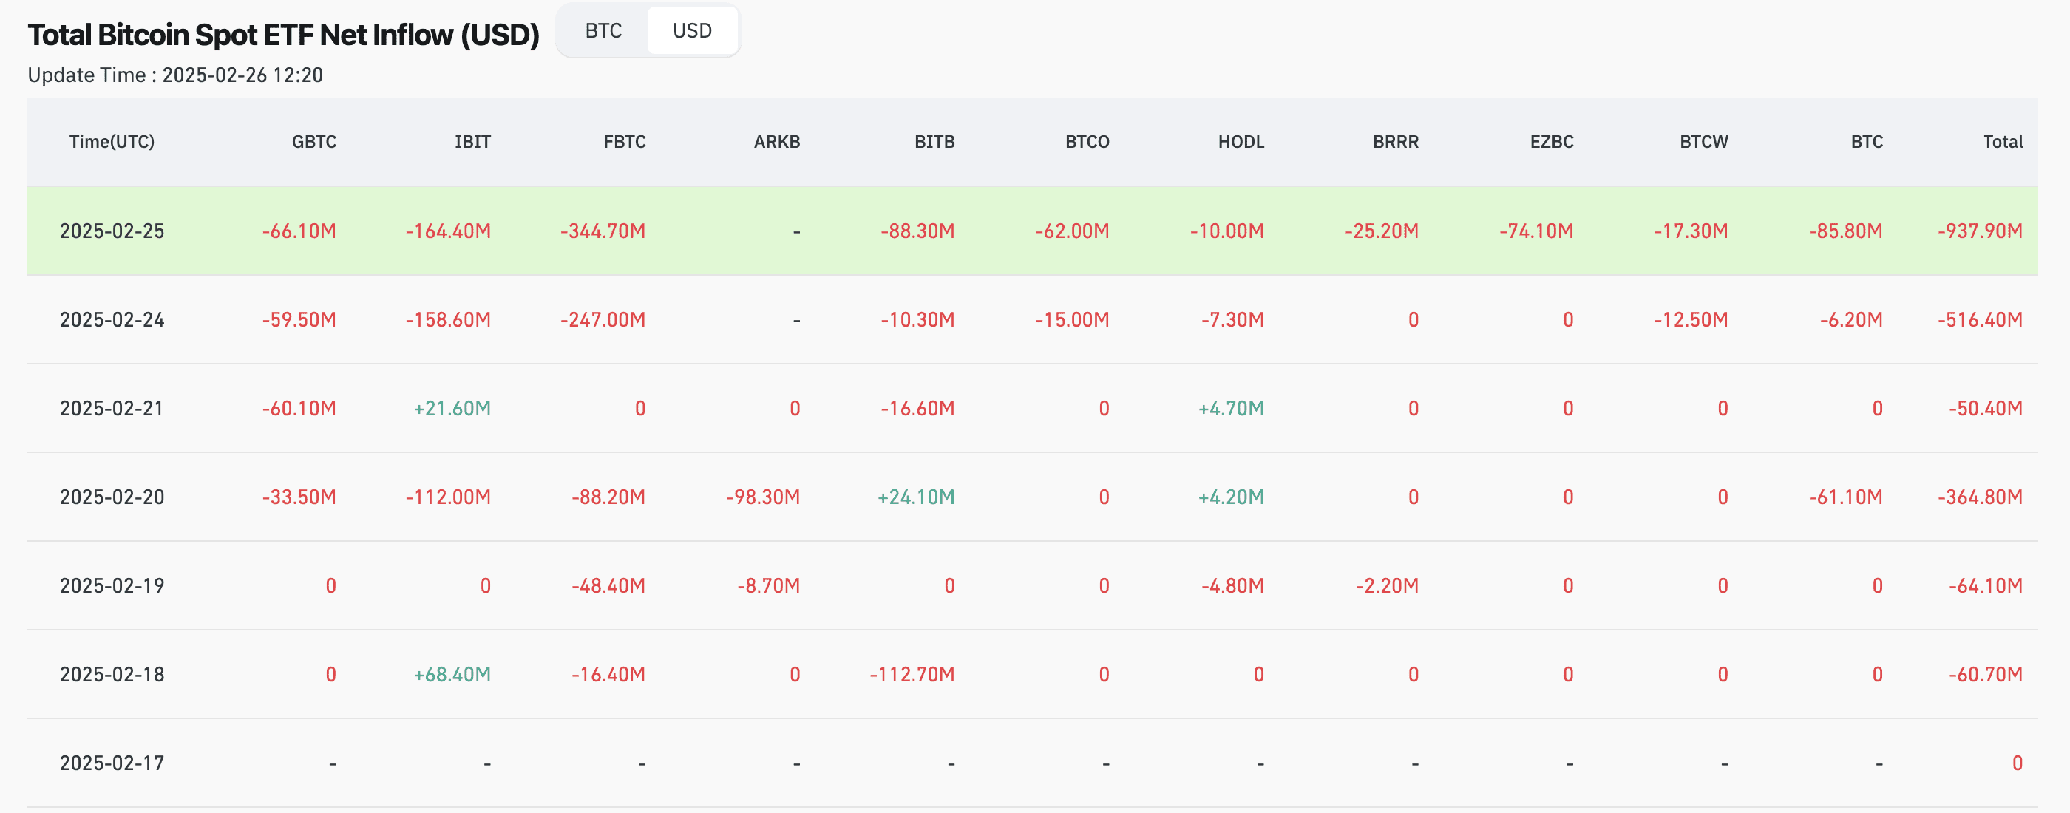The width and height of the screenshot is (2070, 813).
Task: Click the GBTC column header
Action: 313,142
